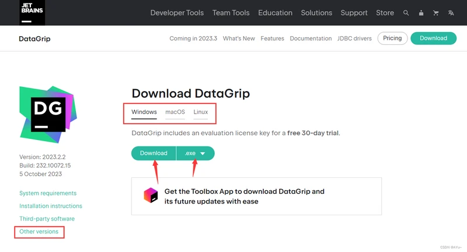Click the JetBrains logo
Viewport: 467px width, 252px height.
pyautogui.click(x=32, y=12)
